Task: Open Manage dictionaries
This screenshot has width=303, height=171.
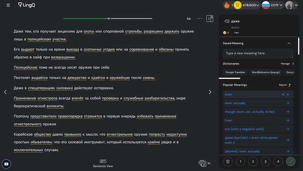Action: [x=287, y=64]
